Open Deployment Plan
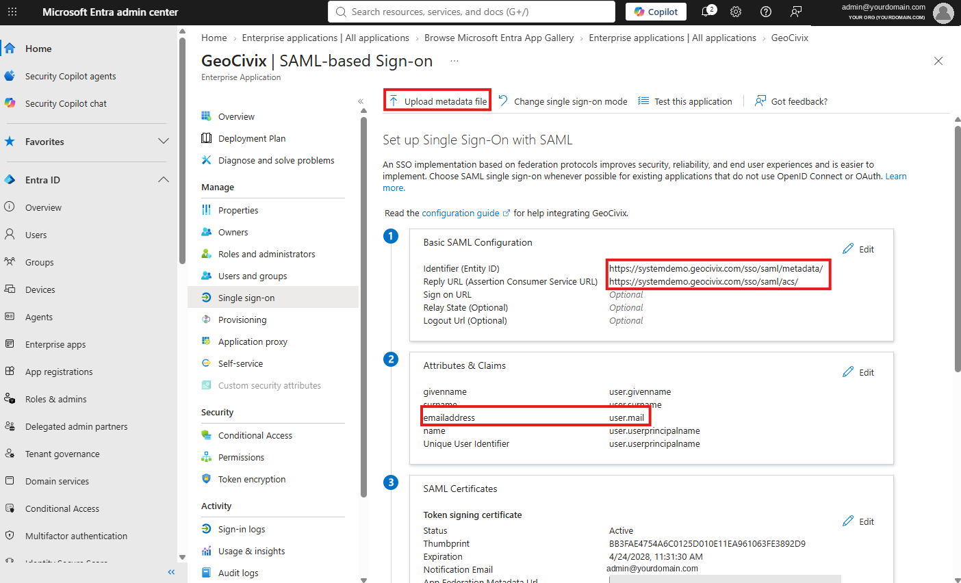The width and height of the screenshot is (961, 583). coord(252,138)
